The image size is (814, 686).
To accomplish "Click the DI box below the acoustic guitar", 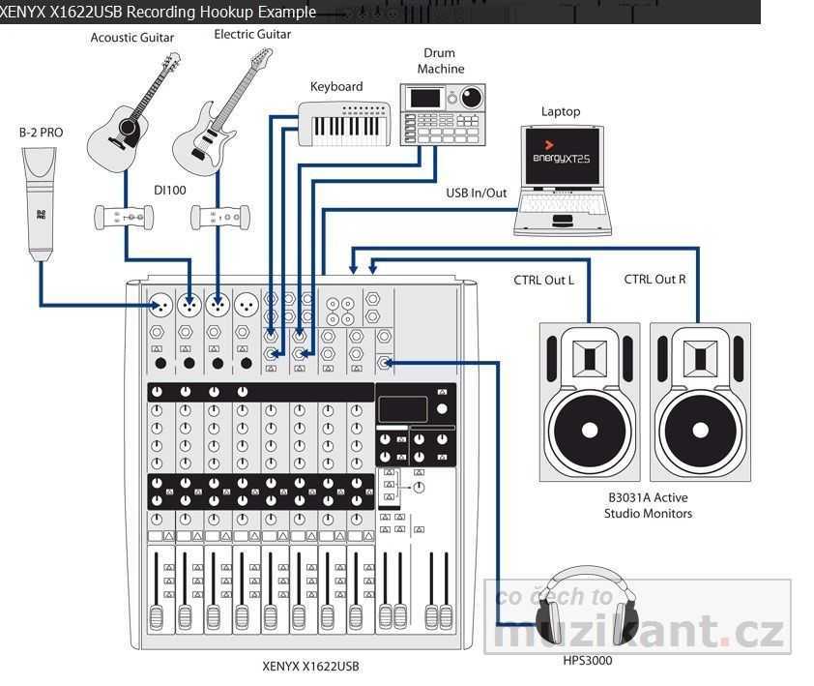I will click(x=124, y=218).
